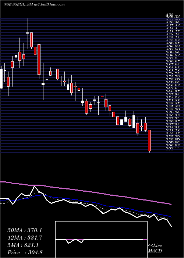Screen dimensions: 184x258
Task: Select the 50MA : 370.1 value
Action: point(25,230)
